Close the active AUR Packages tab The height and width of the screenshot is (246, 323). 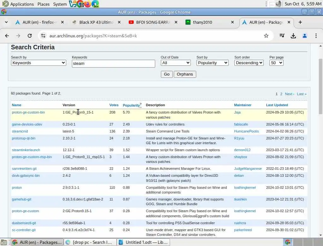pyautogui.click(x=289, y=22)
